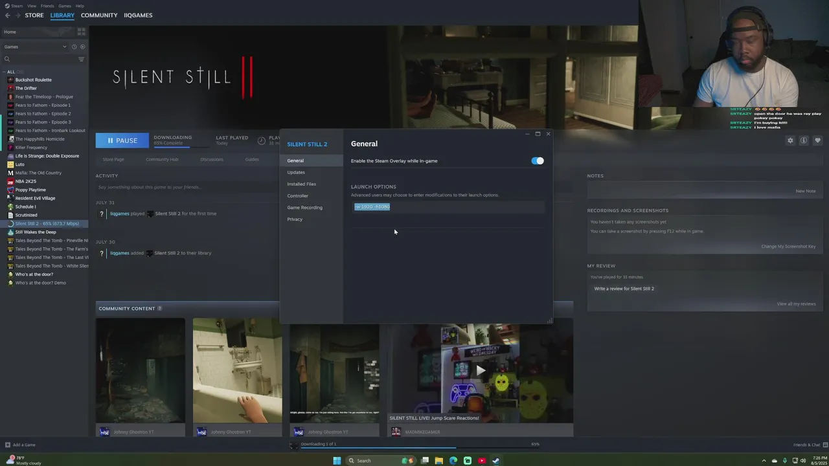Click the Add a Game plus icon
Screen dimensions: 829x466
pyautogui.click(x=8, y=445)
